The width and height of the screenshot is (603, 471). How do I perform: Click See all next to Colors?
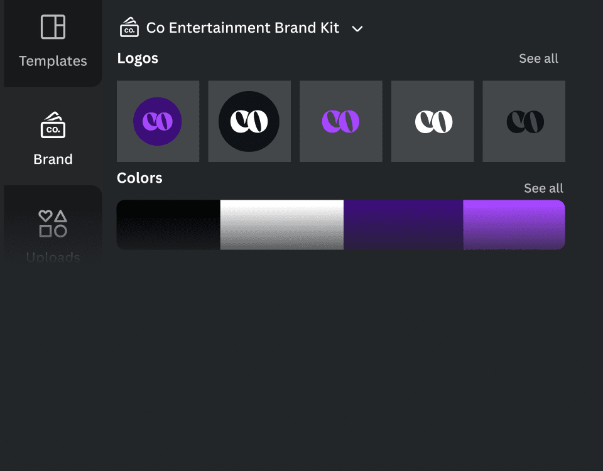click(543, 188)
